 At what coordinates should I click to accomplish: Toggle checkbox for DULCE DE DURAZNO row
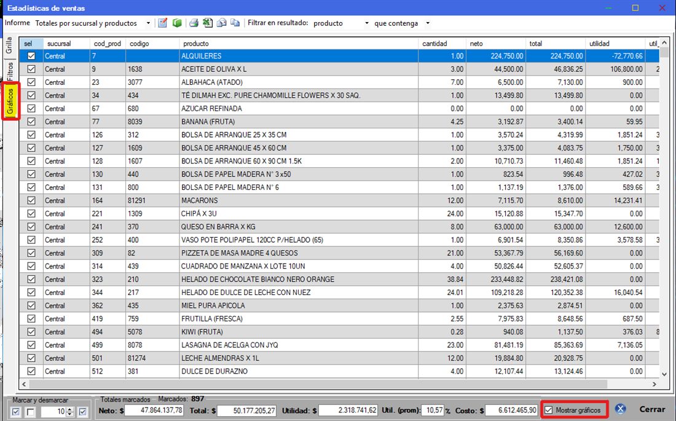[x=31, y=371]
